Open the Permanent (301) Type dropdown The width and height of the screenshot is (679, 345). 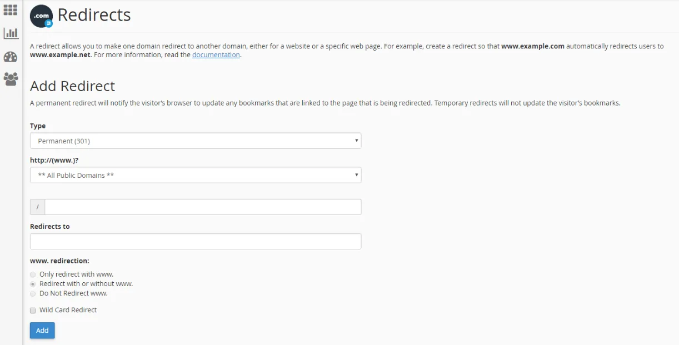click(194, 141)
